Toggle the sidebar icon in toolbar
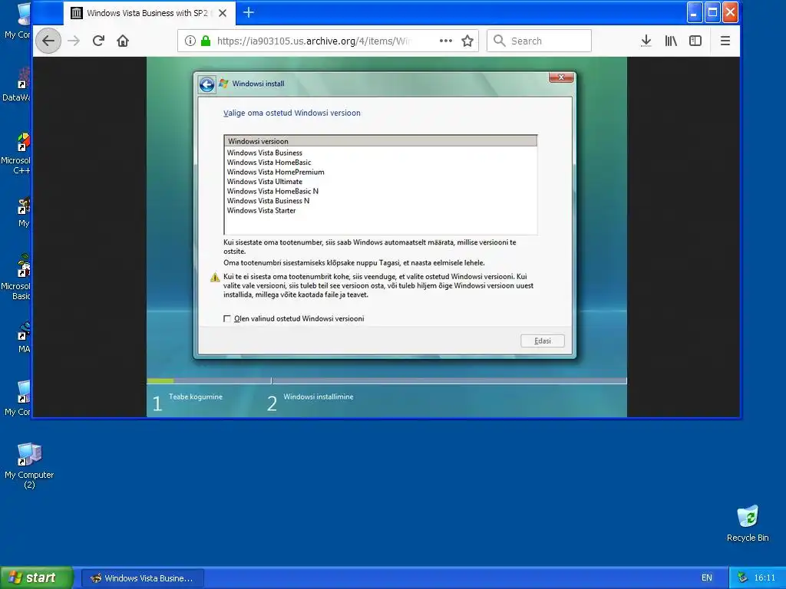This screenshot has height=589, width=786. (x=695, y=41)
